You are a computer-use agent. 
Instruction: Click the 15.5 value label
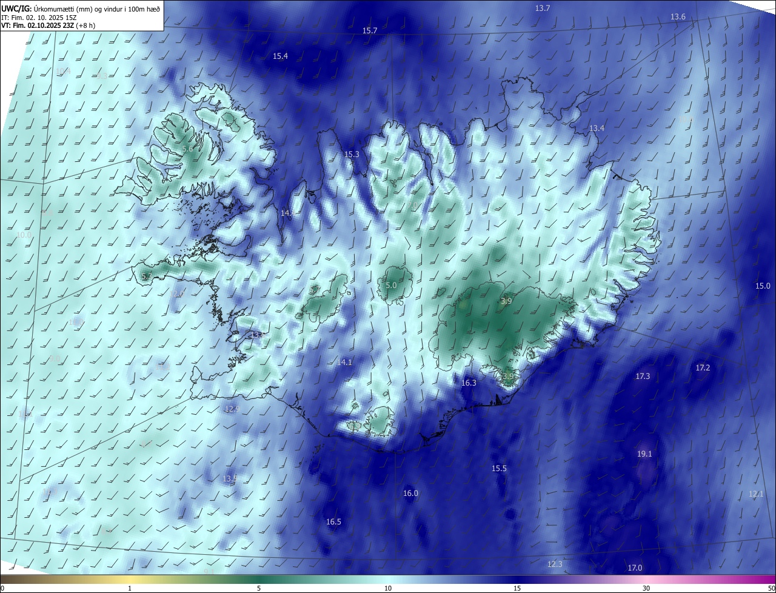point(499,469)
